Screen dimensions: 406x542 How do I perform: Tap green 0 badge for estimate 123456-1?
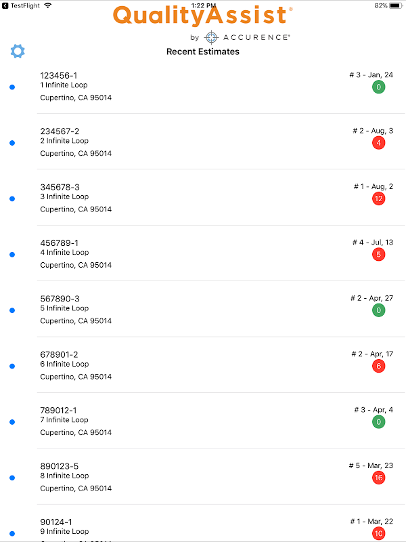pos(379,87)
